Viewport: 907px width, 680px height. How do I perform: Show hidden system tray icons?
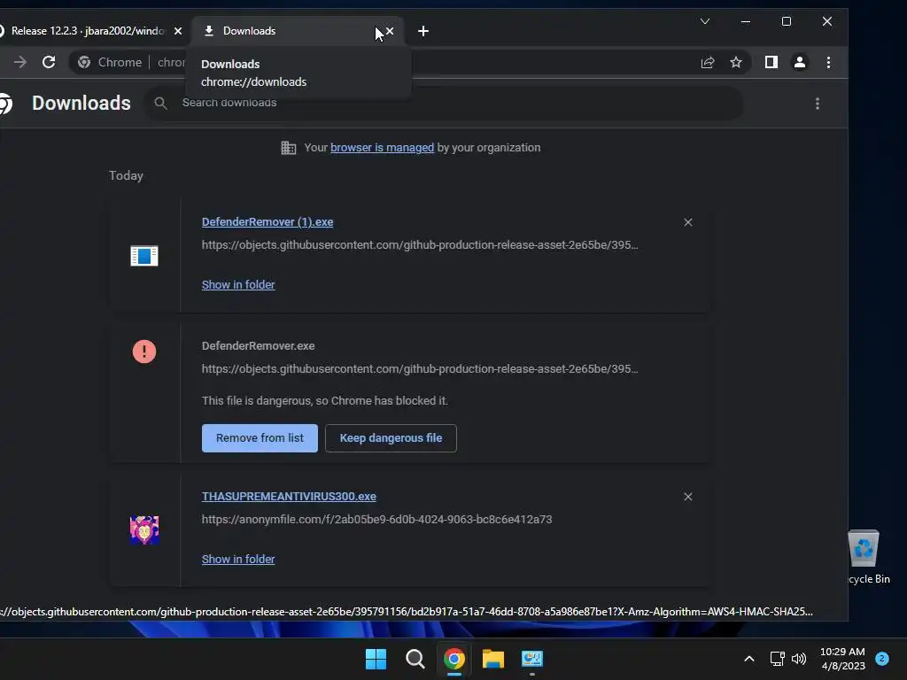(x=749, y=659)
